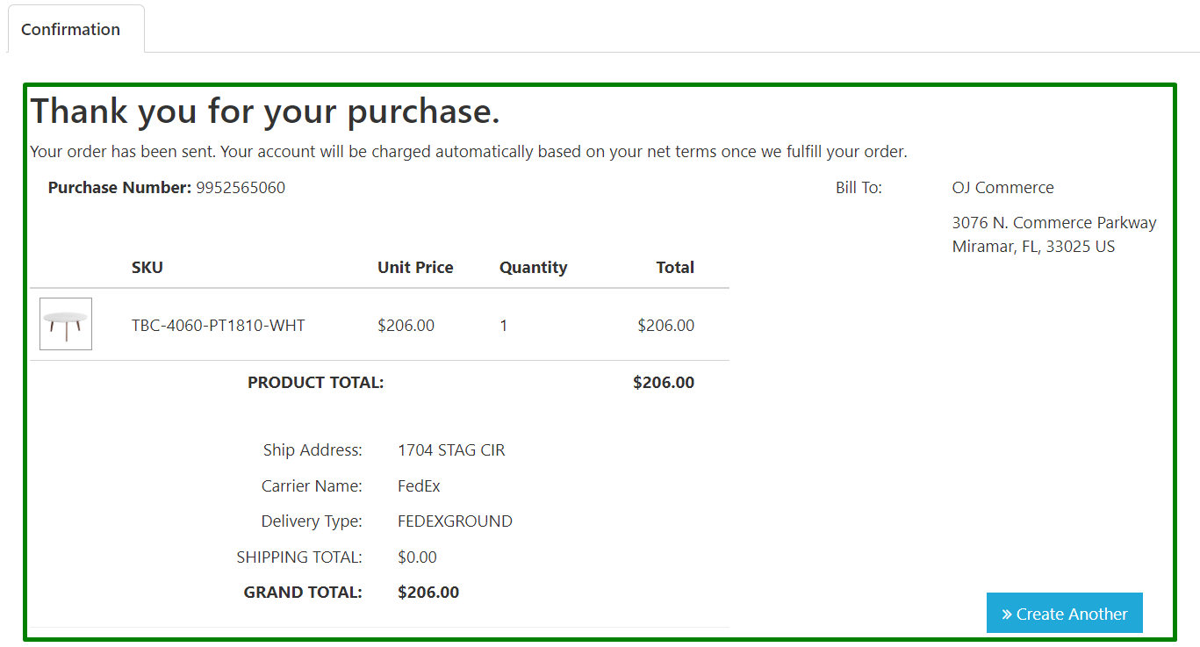Click the grand total $206.00 amount
The height and width of the screenshot is (647, 1200).
click(x=428, y=593)
